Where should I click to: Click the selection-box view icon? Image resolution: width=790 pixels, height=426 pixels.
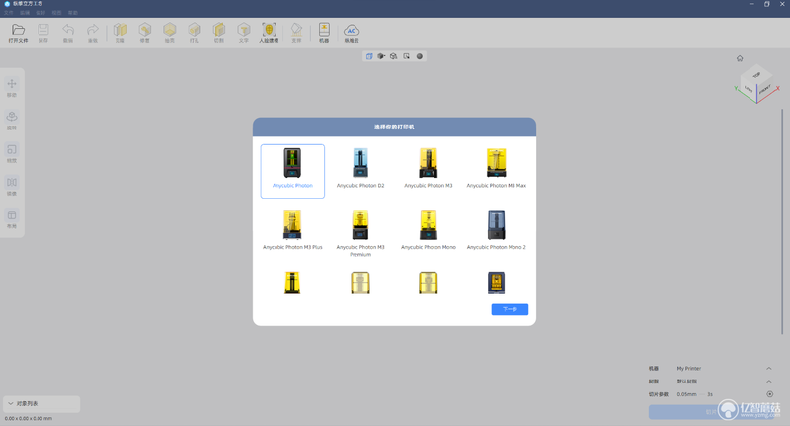coord(406,56)
